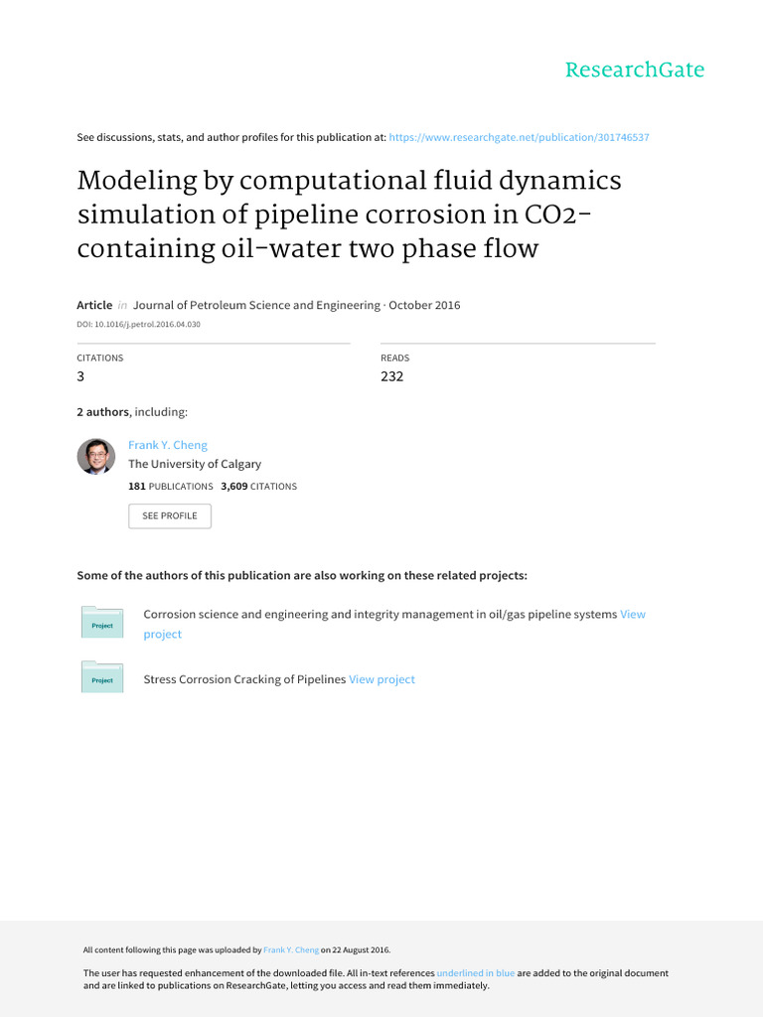The image size is (763, 1017).
Task: Click the citations count of 3
Action: 81,376
